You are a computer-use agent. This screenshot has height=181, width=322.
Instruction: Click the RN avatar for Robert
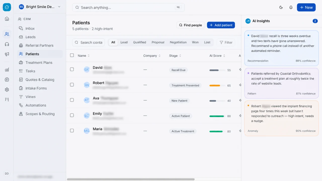87,85
